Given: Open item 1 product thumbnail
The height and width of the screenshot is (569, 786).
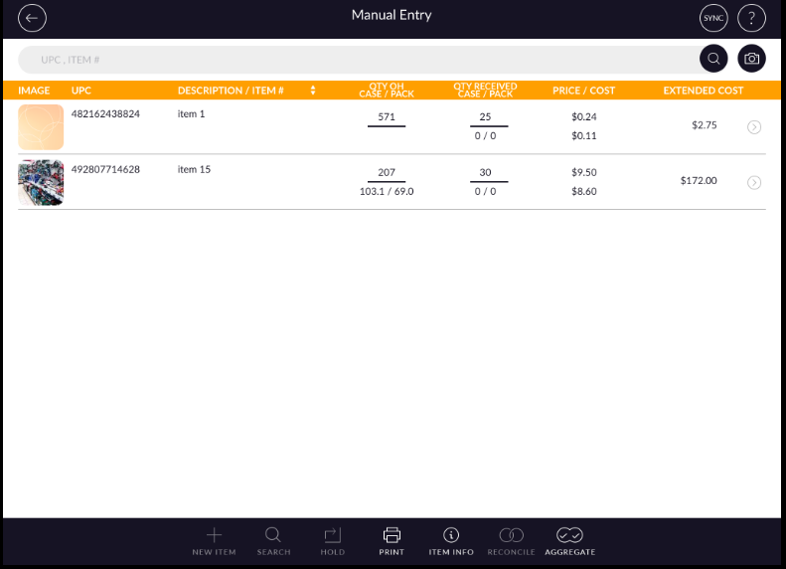Looking at the screenshot, I should tap(41, 127).
